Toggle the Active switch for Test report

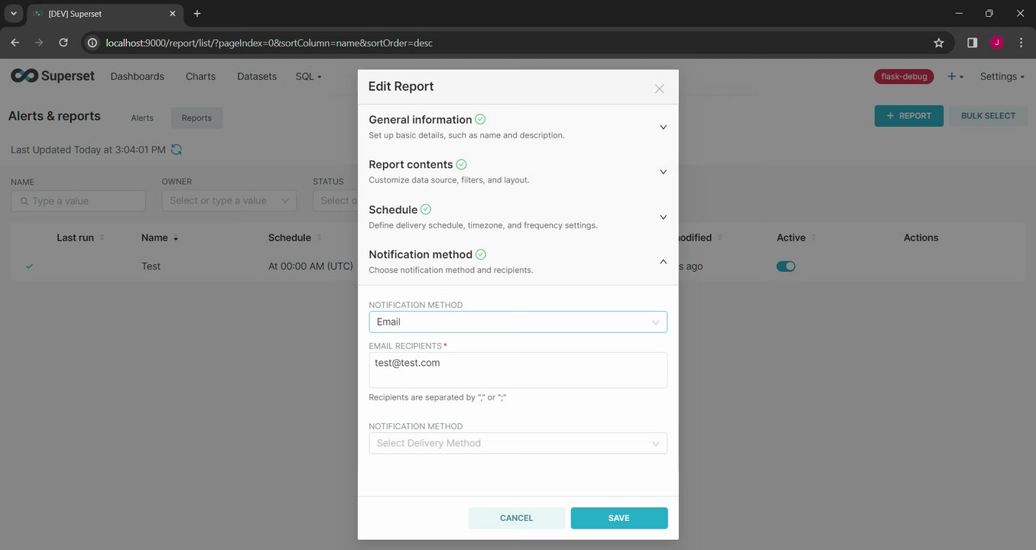click(x=786, y=266)
